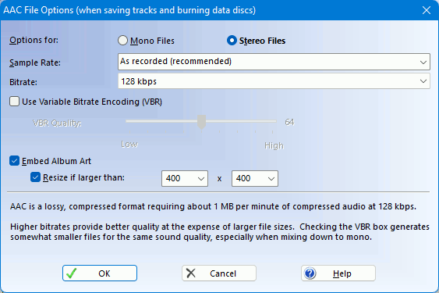This screenshot has height=293, width=439.
Task: Open the album art height 400 dropdown
Action: point(255,178)
